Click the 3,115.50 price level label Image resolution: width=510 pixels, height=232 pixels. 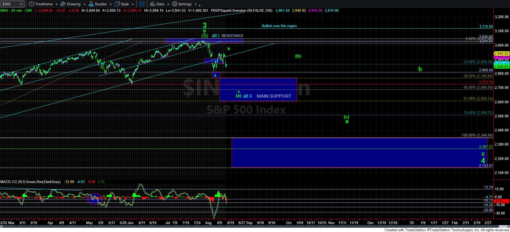pyautogui.click(x=486, y=27)
